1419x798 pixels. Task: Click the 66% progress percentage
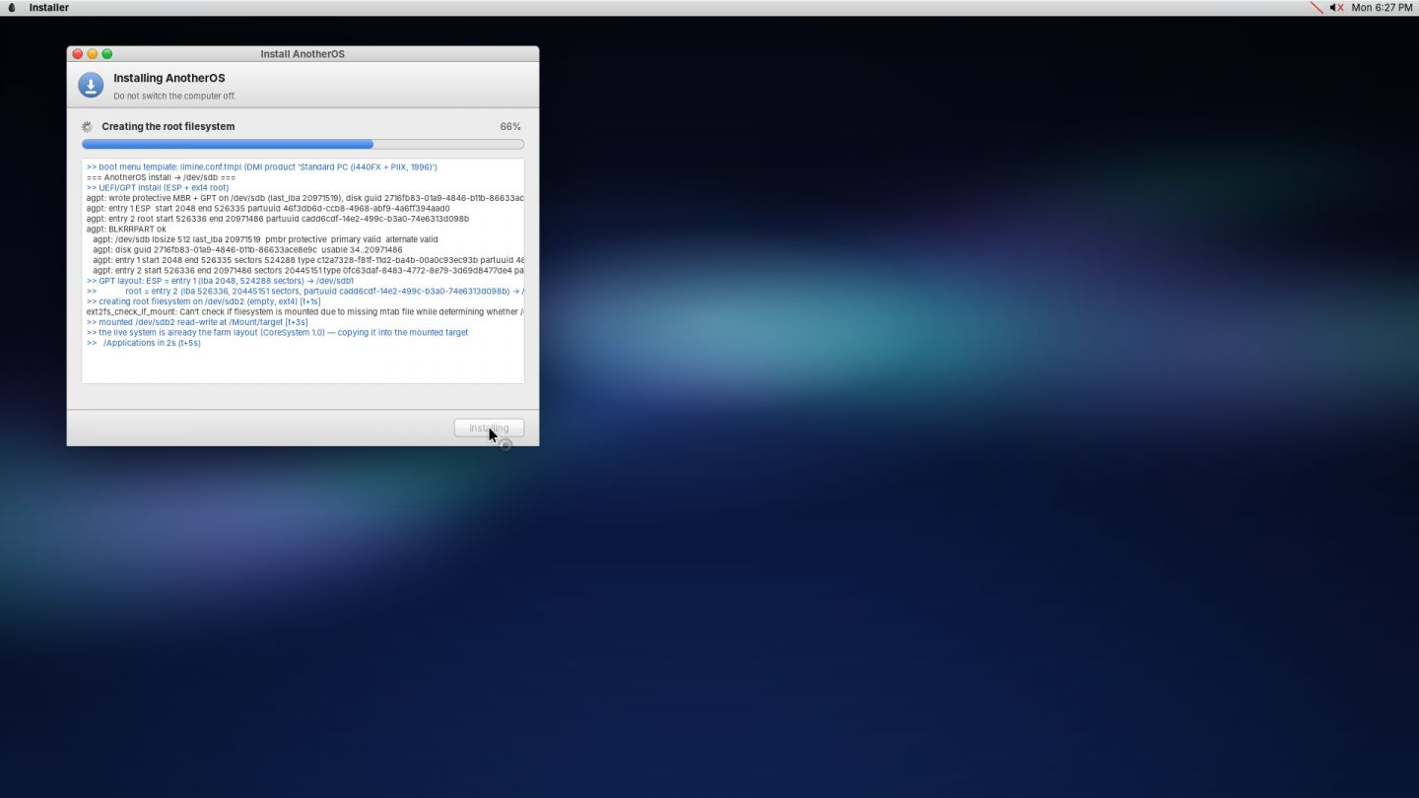pos(510,127)
